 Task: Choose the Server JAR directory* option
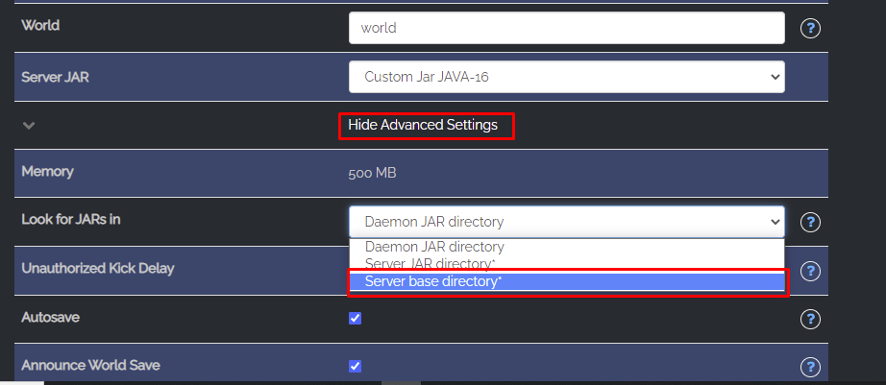pyautogui.click(x=431, y=263)
